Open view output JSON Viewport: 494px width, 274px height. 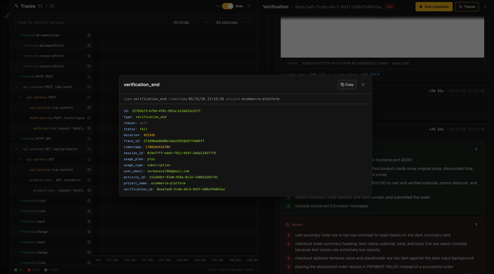(x=356, y=74)
